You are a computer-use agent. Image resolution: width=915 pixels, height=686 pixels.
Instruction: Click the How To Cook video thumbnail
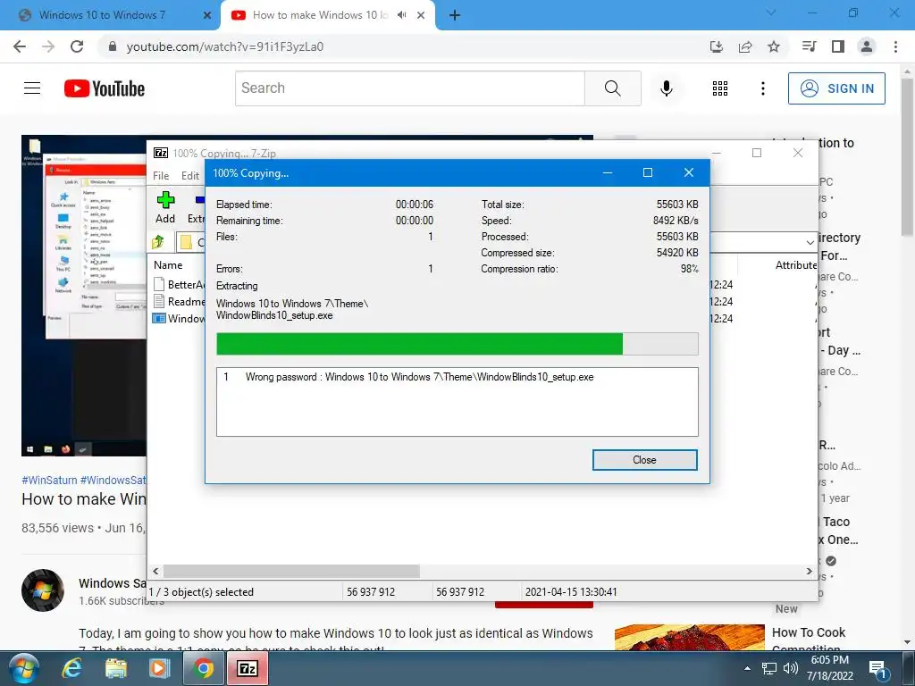tap(690, 637)
